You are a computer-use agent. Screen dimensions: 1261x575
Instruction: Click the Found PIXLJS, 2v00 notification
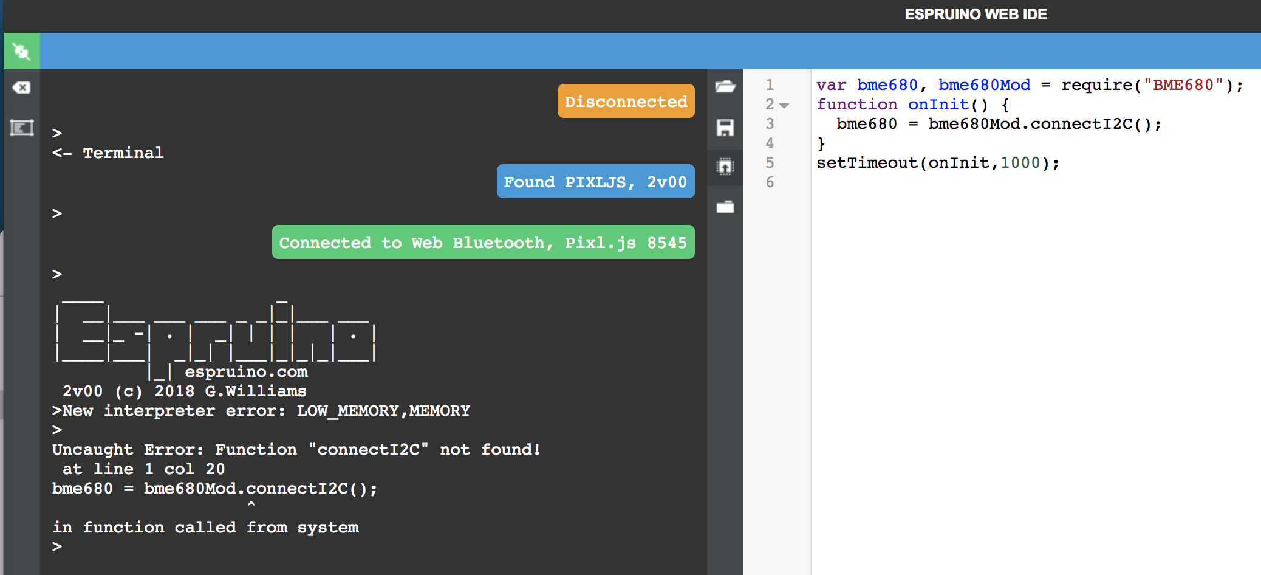596,181
